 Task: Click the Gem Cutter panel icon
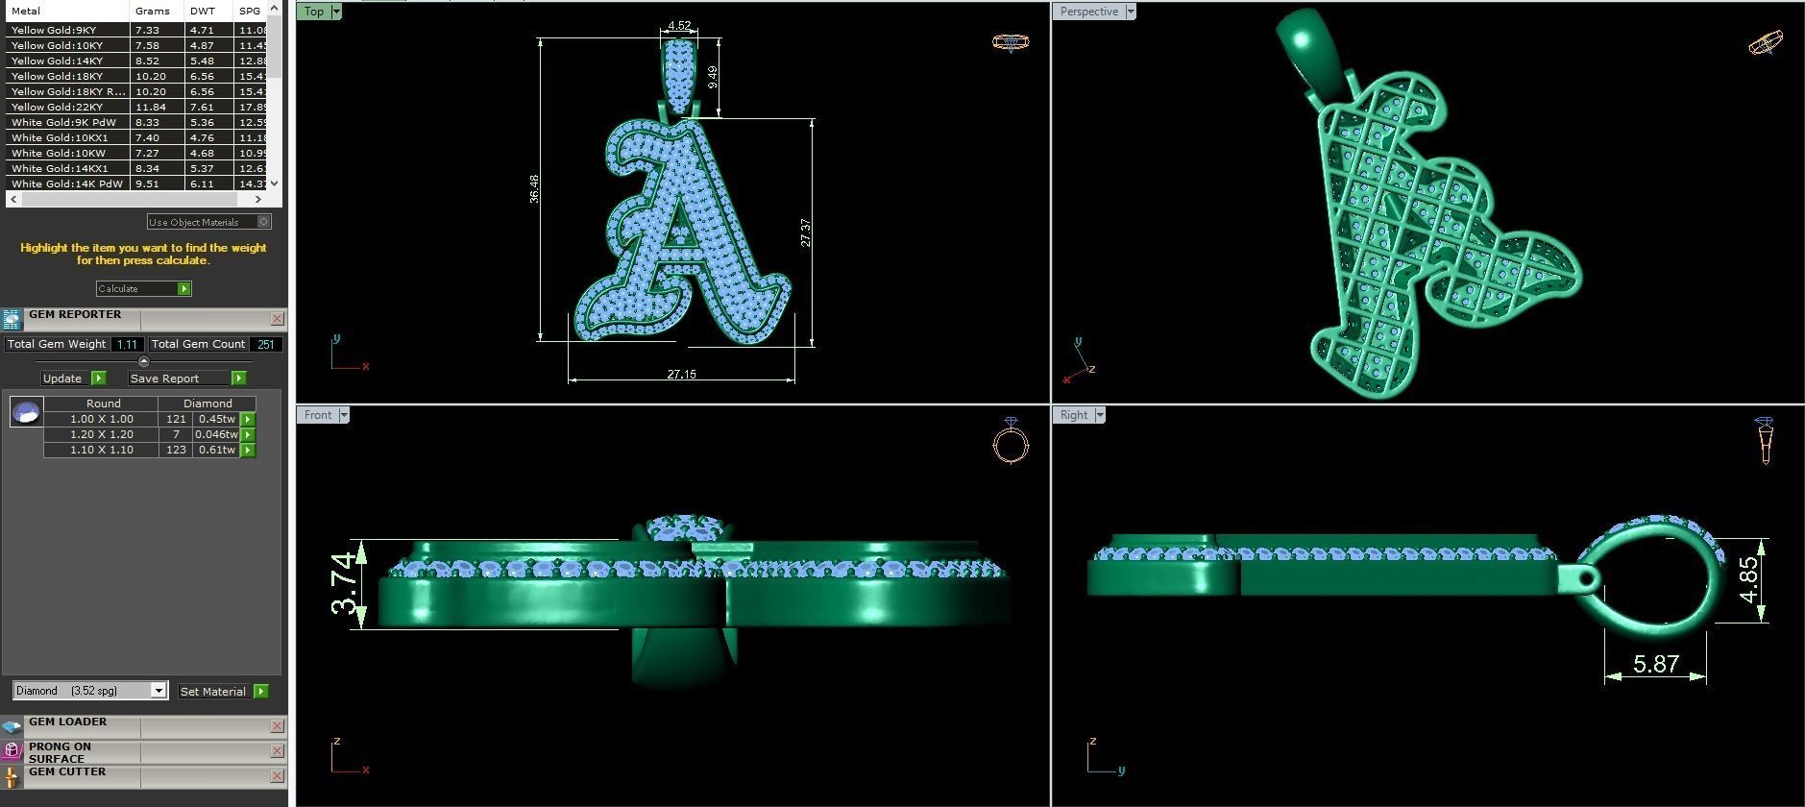[x=12, y=776]
